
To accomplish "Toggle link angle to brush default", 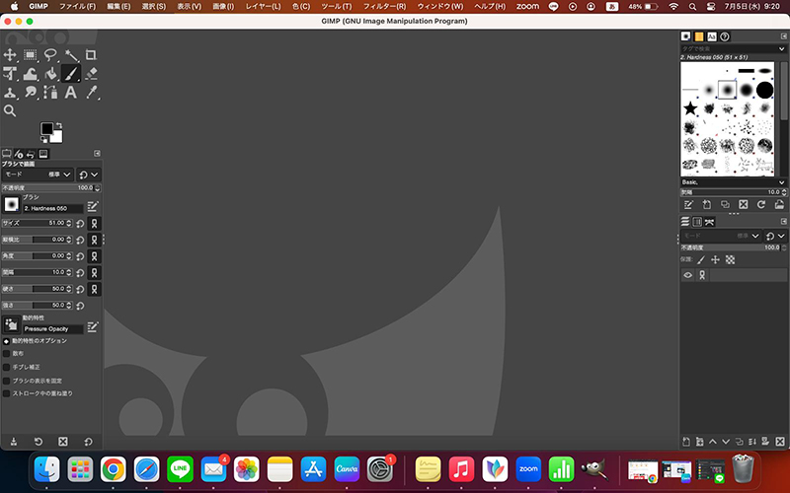I will (94, 256).
